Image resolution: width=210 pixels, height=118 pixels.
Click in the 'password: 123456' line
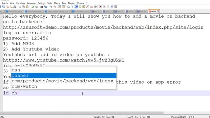pyautogui.click(x=26, y=38)
